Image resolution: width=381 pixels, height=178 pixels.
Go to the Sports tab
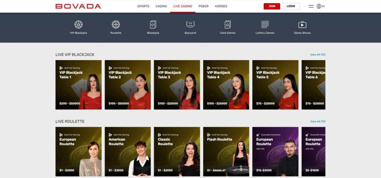coord(143,6)
